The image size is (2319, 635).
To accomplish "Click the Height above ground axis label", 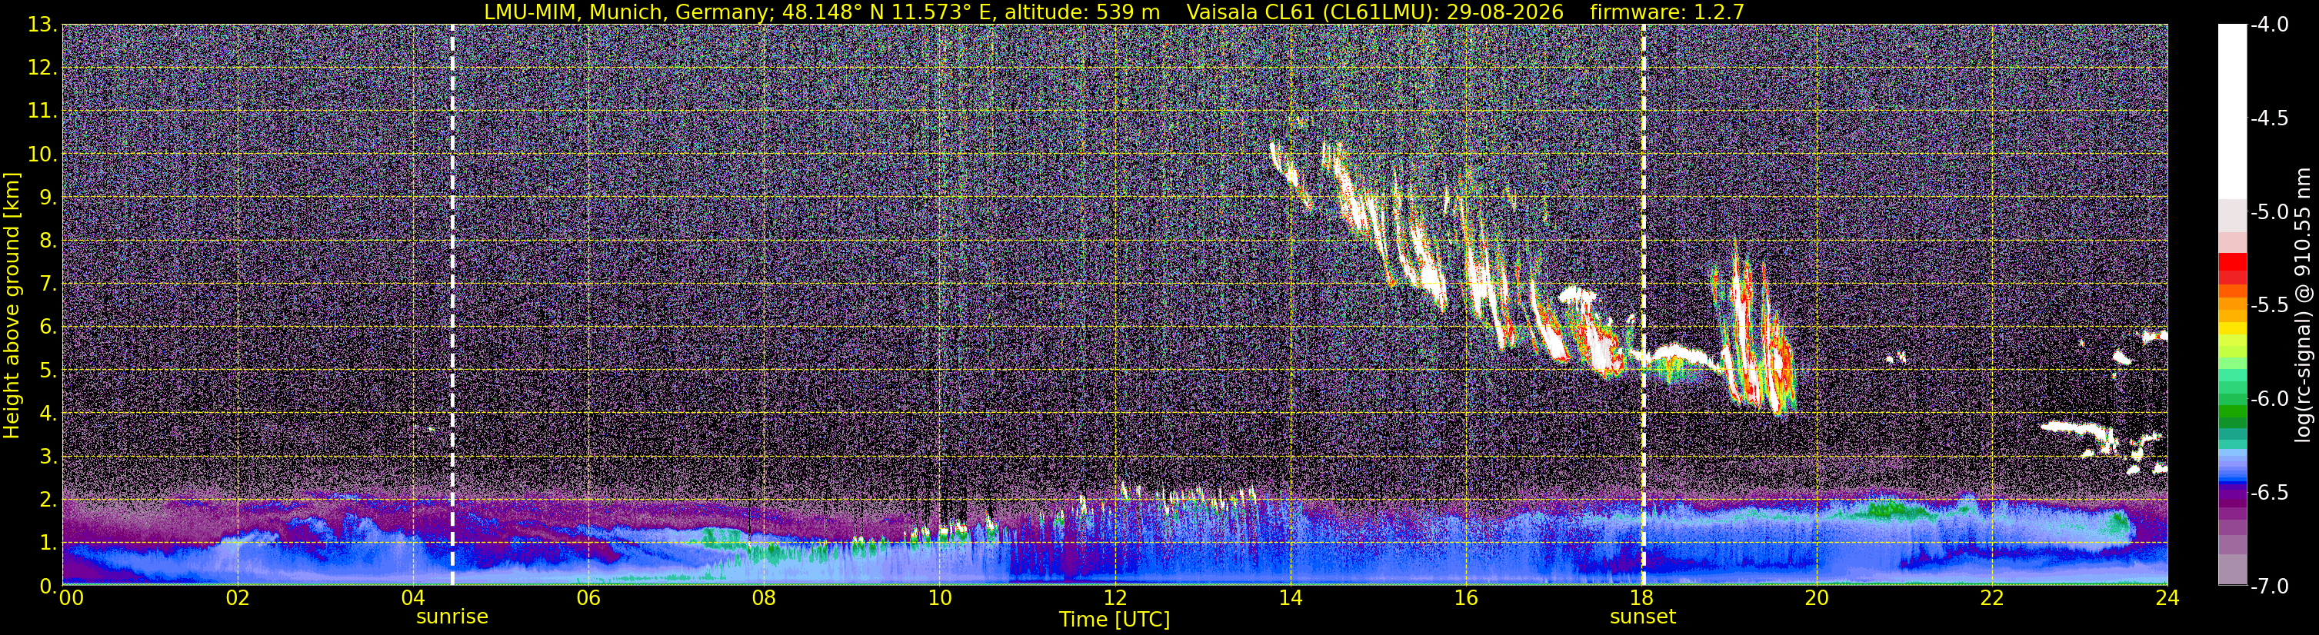I will tap(12, 305).
